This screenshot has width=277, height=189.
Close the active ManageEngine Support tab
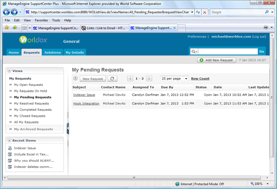[174, 28]
